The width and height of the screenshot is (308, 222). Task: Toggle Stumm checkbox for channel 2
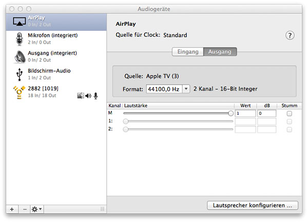(290, 130)
